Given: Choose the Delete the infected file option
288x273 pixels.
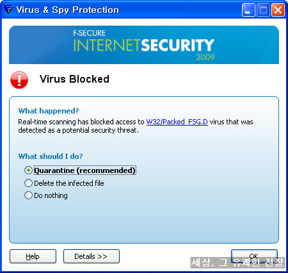Looking at the screenshot, I should click(64, 183).
